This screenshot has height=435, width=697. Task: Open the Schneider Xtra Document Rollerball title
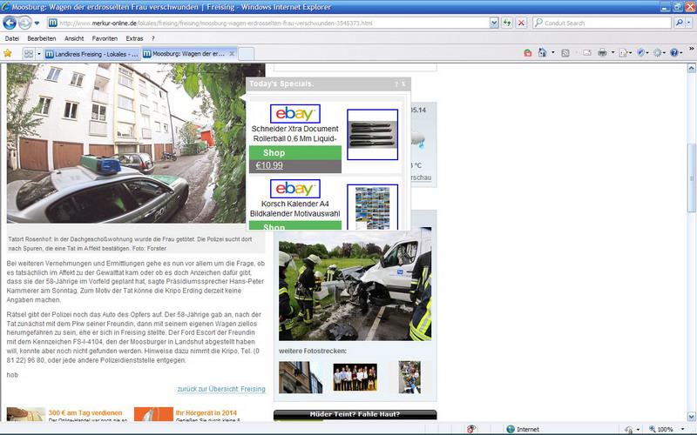point(295,134)
